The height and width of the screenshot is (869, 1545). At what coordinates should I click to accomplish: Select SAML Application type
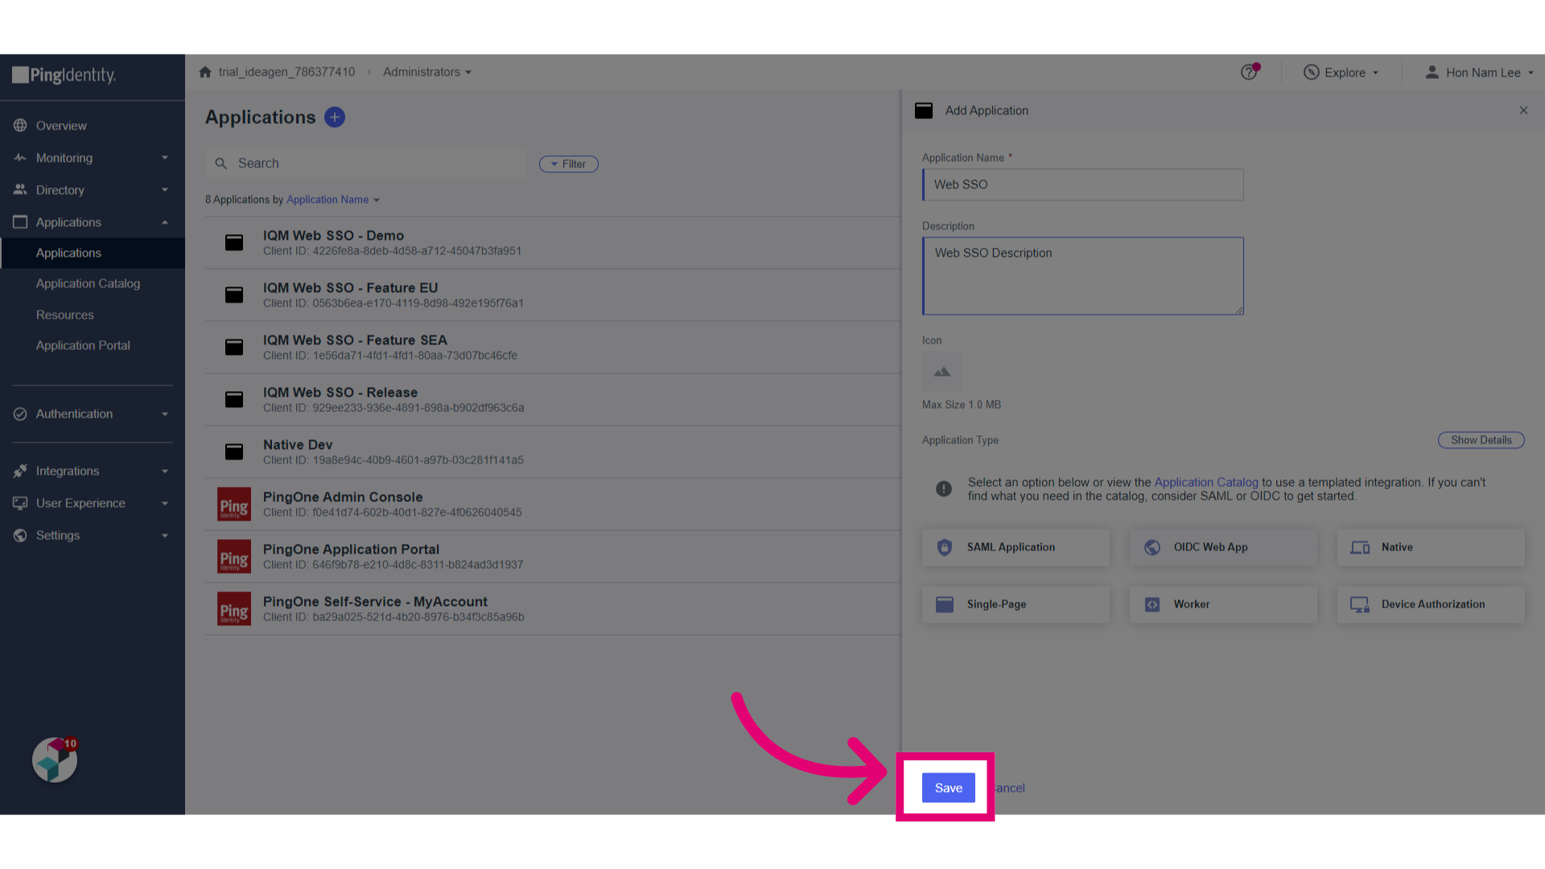[x=1016, y=547]
